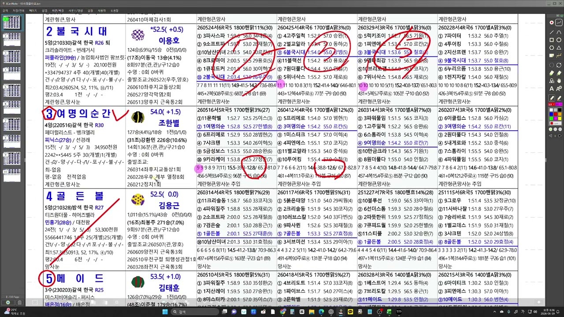Select the arc curve tool
Image resolution: width=564 pixels, height=317 pixels.
tap(559, 32)
